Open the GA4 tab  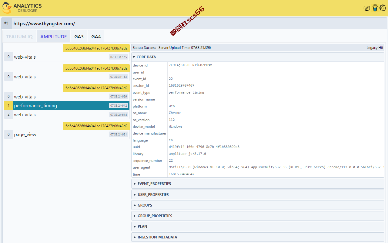pos(96,36)
